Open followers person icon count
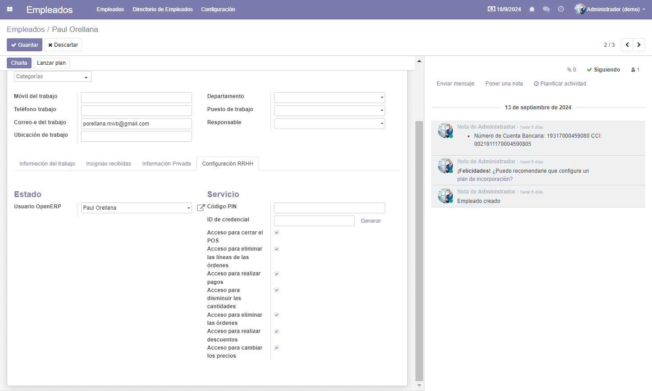652x391 pixels. coord(635,70)
